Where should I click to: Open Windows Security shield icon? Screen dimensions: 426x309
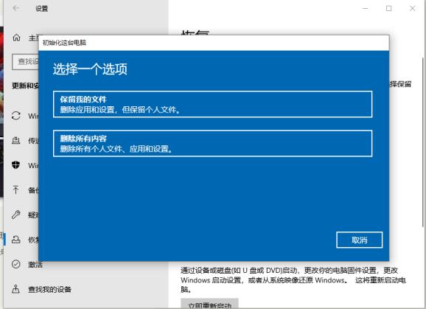tap(15, 165)
